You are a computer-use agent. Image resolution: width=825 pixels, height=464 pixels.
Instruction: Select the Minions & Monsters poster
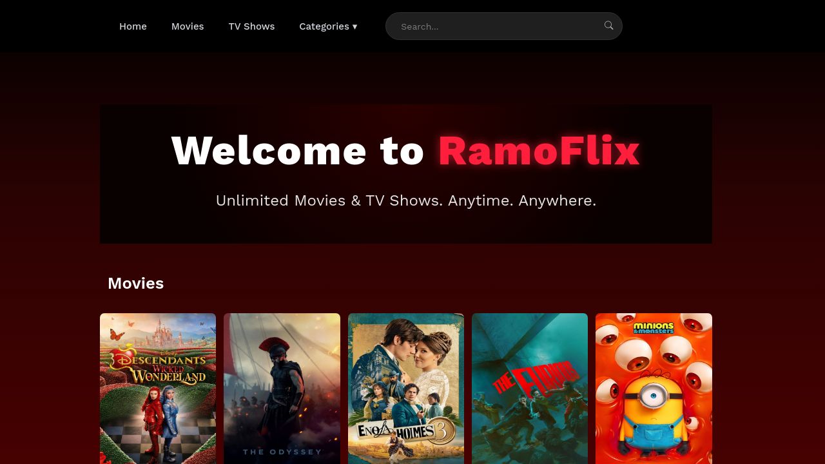tap(654, 389)
